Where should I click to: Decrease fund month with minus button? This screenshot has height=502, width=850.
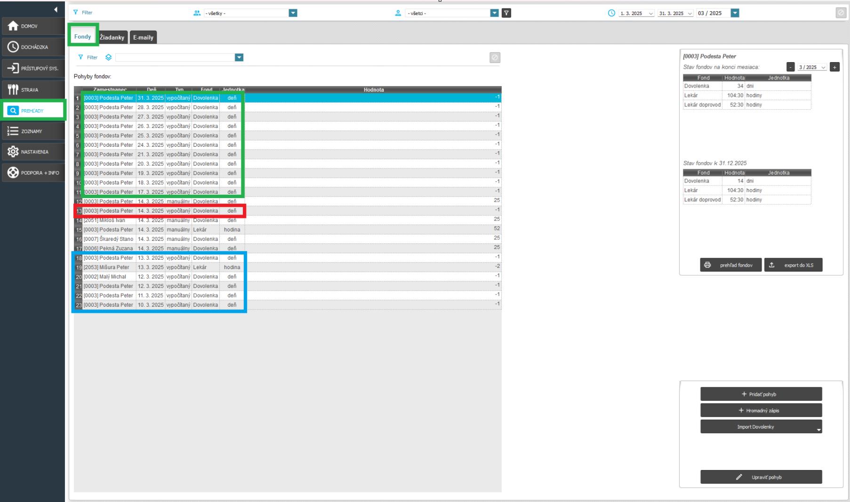click(790, 67)
